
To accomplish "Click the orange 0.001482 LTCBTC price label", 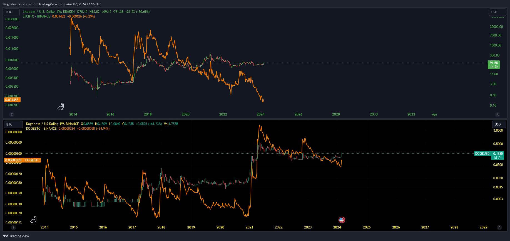I will click(12, 100).
